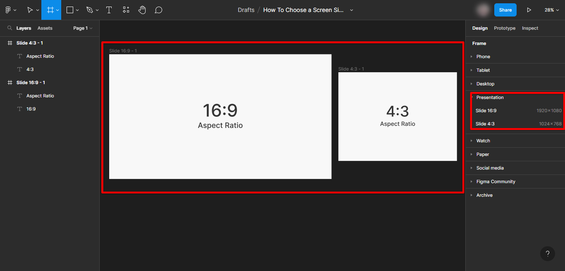Open the 28% zoom dropdown
Image resolution: width=565 pixels, height=271 pixels.
point(552,10)
